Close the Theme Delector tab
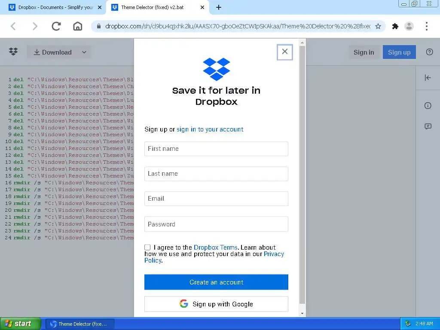440x330 pixels. [x=202, y=8]
